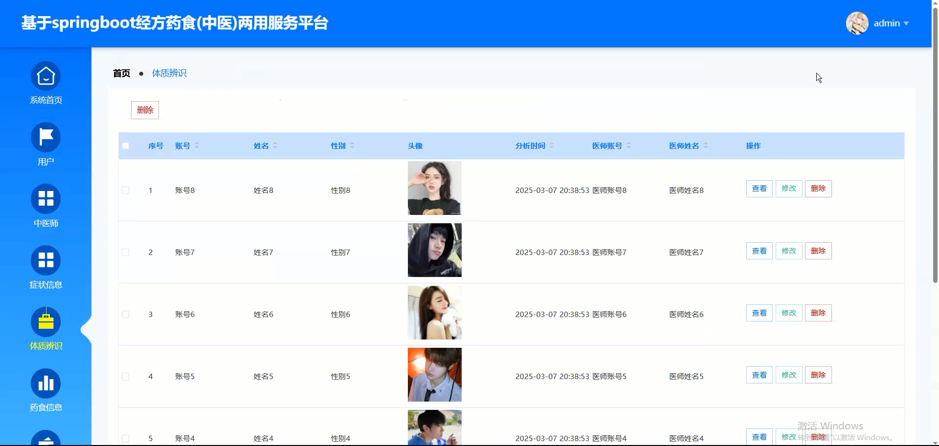Open 药食信息 via the bar chart icon
The height and width of the screenshot is (446, 939).
click(x=45, y=383)
